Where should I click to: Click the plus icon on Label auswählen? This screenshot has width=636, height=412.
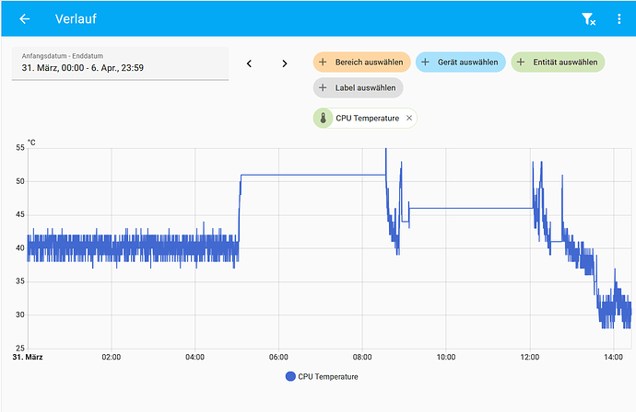[323, 87]
